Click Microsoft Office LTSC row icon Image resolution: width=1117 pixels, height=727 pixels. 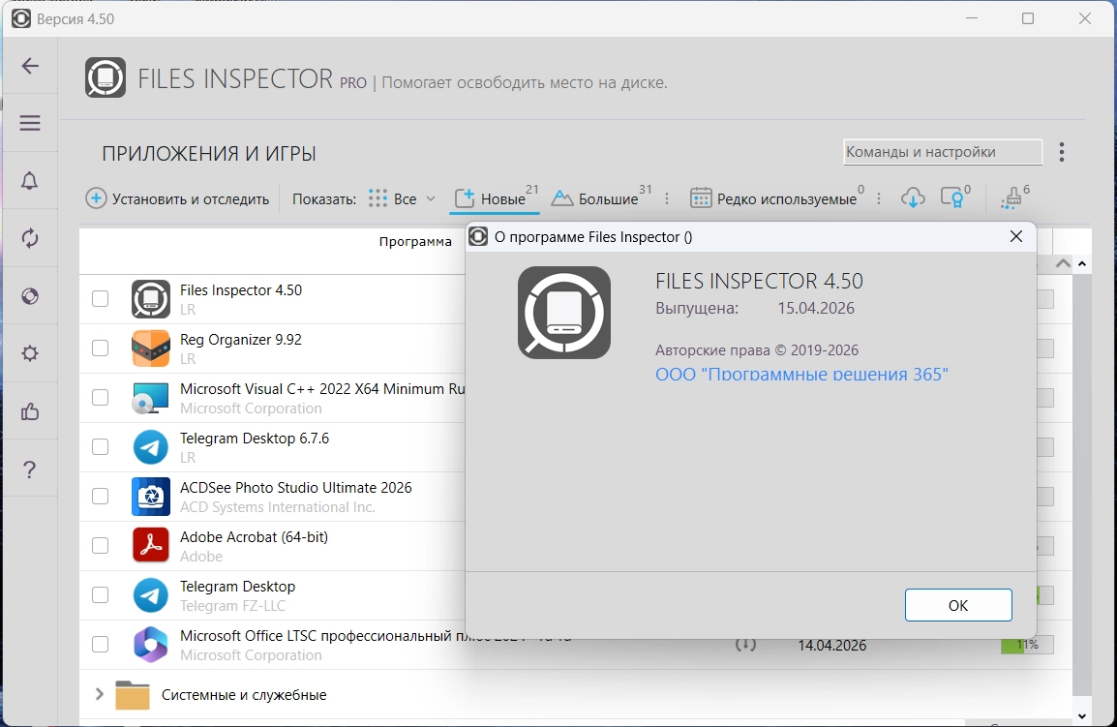[151, 645]
